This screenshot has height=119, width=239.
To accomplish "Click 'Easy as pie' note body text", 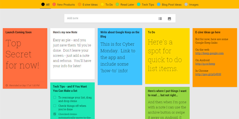I will 72,53.
